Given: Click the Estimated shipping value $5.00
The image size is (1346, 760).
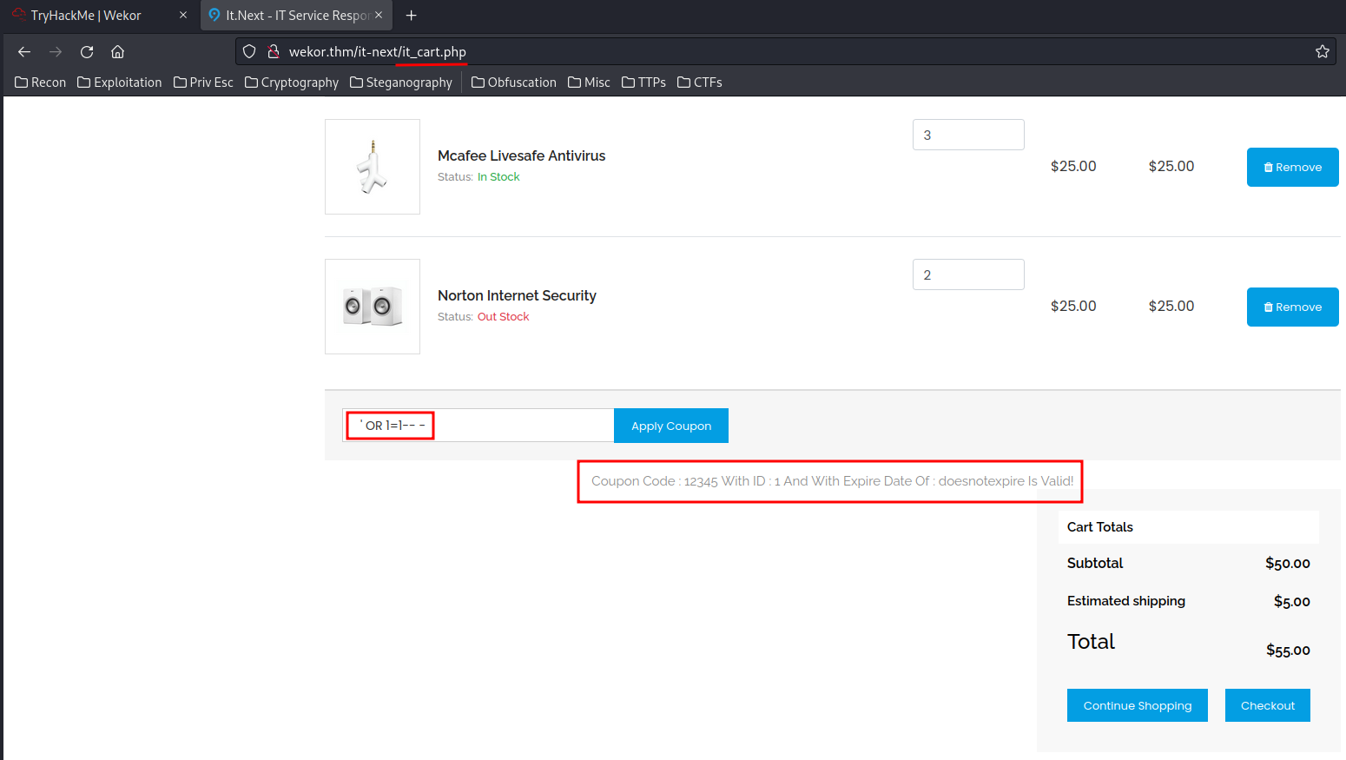Looking at the screenshot, I should pyautogui.click(x=1292, y=601).
